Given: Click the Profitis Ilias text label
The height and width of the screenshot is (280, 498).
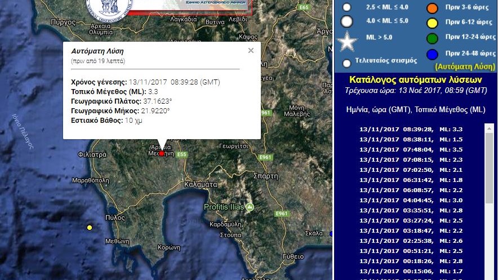Looking at the screenshot, I should (224, 207).
